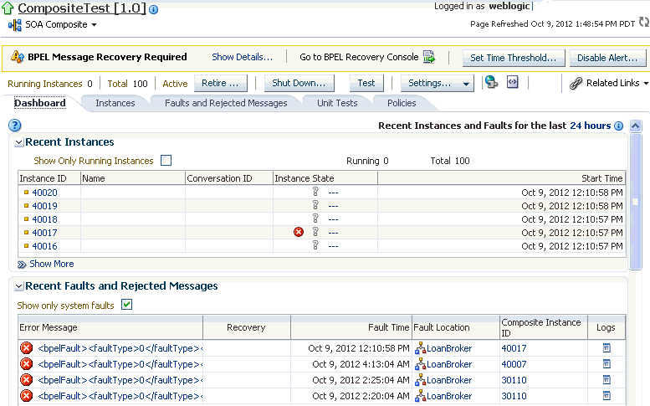Open instance 40016

[45, 246]
